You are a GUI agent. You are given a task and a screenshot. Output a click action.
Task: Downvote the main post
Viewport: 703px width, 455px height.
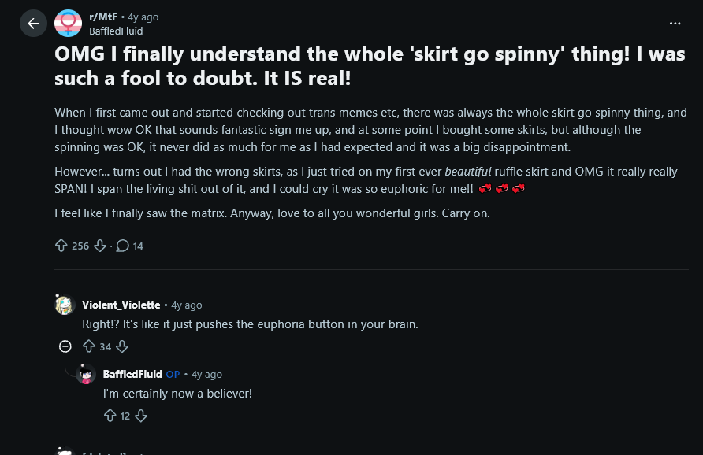[100, 246]
